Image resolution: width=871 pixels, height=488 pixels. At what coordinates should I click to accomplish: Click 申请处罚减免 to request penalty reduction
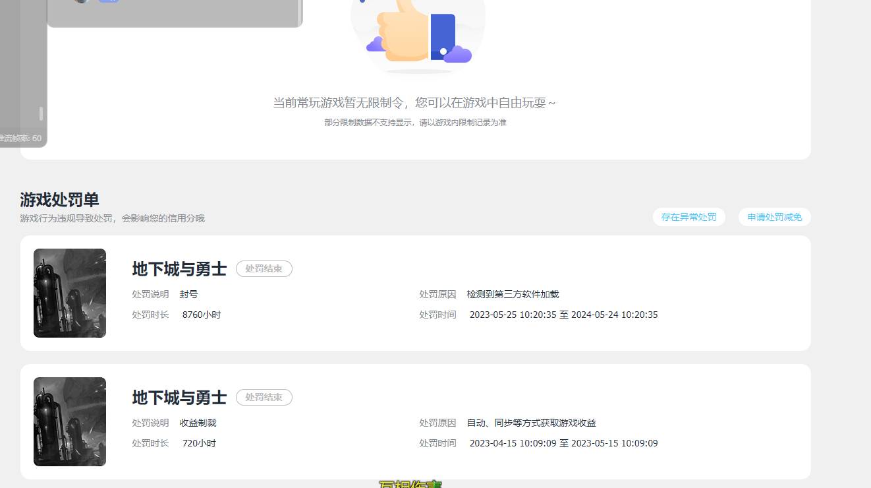(x=774, y=216)
